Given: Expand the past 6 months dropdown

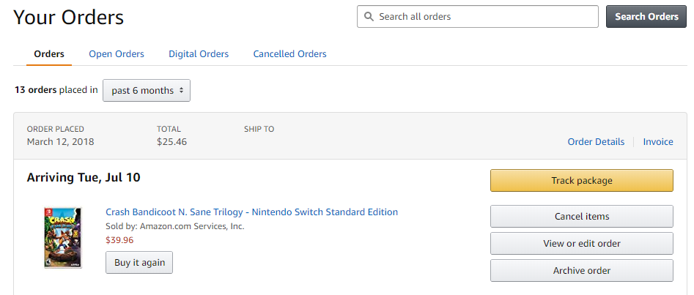Looking at the screenshot, I should [147, 90].
